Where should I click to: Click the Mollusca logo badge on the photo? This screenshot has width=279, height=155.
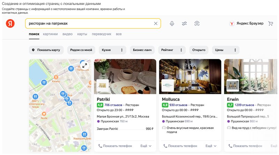click(168, 85)
